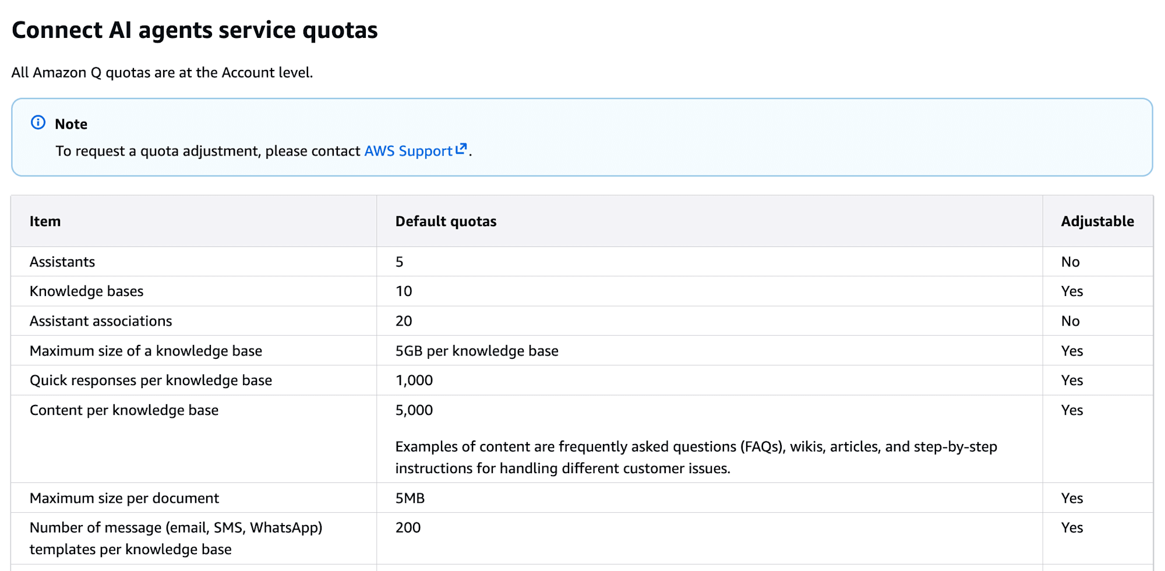Click the external link icon after AWS Support

(461, 149)
